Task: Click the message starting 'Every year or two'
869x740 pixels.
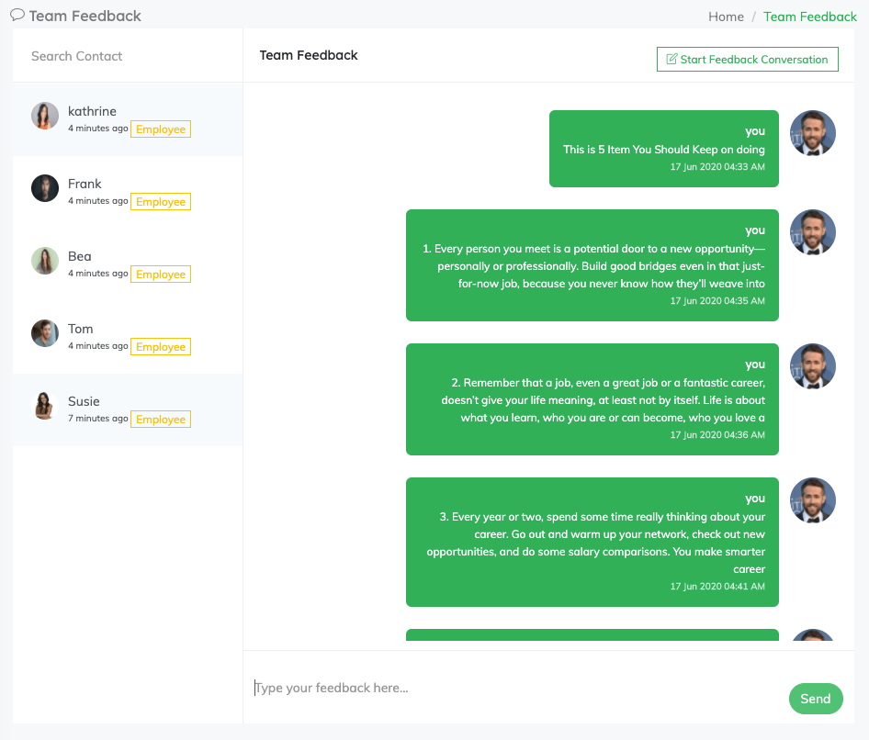Action: pyautogui.click(x=592, y=542)
